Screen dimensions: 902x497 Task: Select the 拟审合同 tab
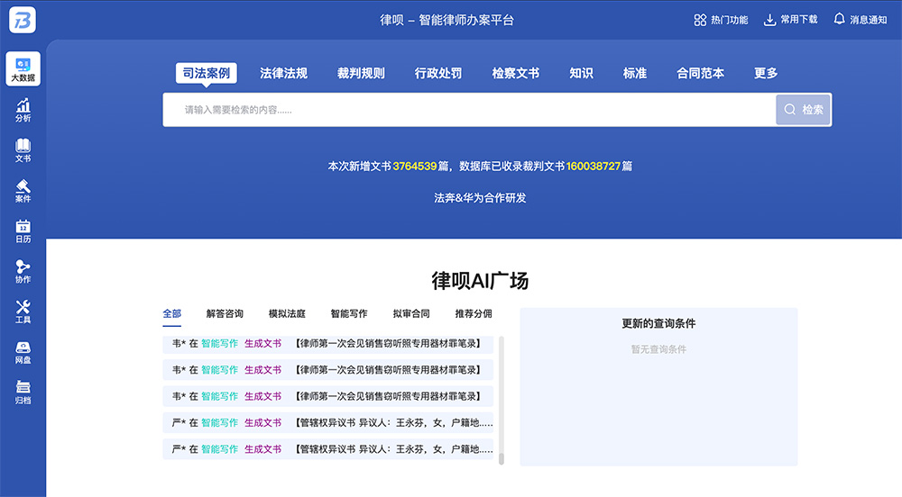click(x=411, y=314)
